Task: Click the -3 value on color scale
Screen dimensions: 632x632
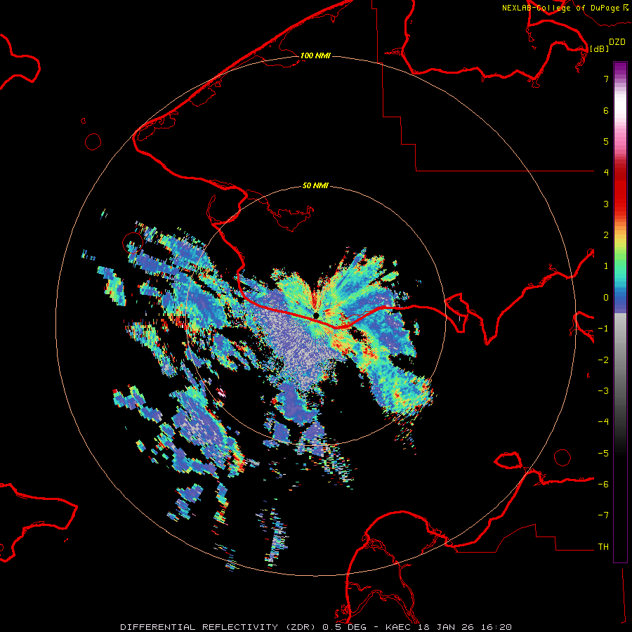Action: click(x=603, y=391)
